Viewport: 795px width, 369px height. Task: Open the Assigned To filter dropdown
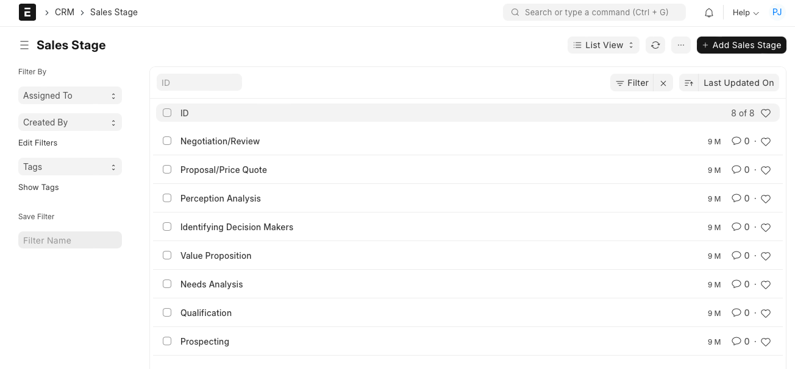click(x=70, y=95)
